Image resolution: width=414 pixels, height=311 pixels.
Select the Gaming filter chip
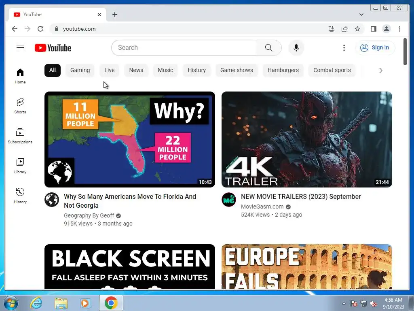pos(80,70)
